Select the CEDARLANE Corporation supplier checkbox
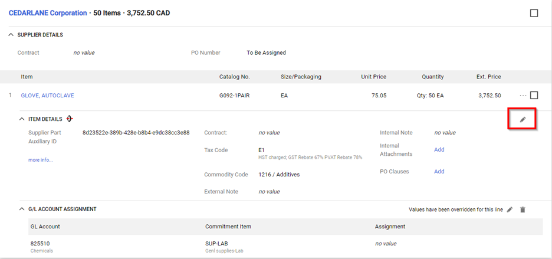Screen dimensions: 552x259 point(534,14)
